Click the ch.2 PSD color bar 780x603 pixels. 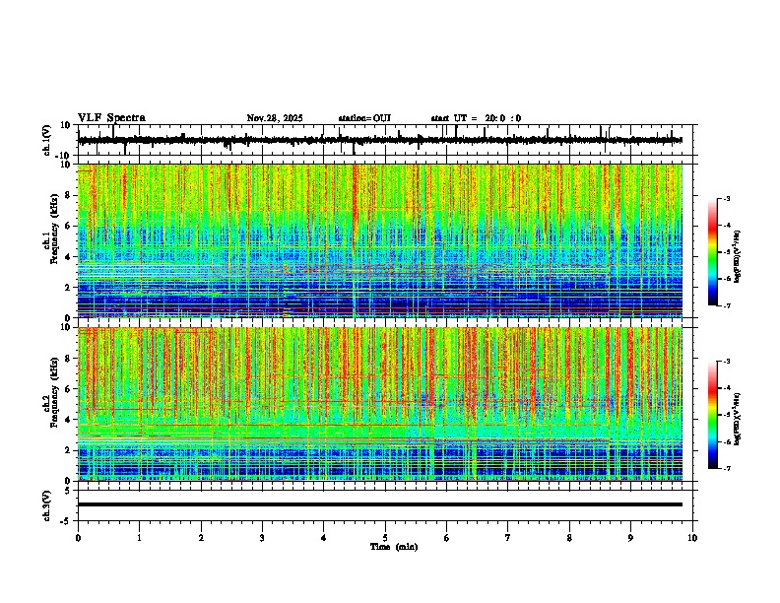tap(713, 415)
